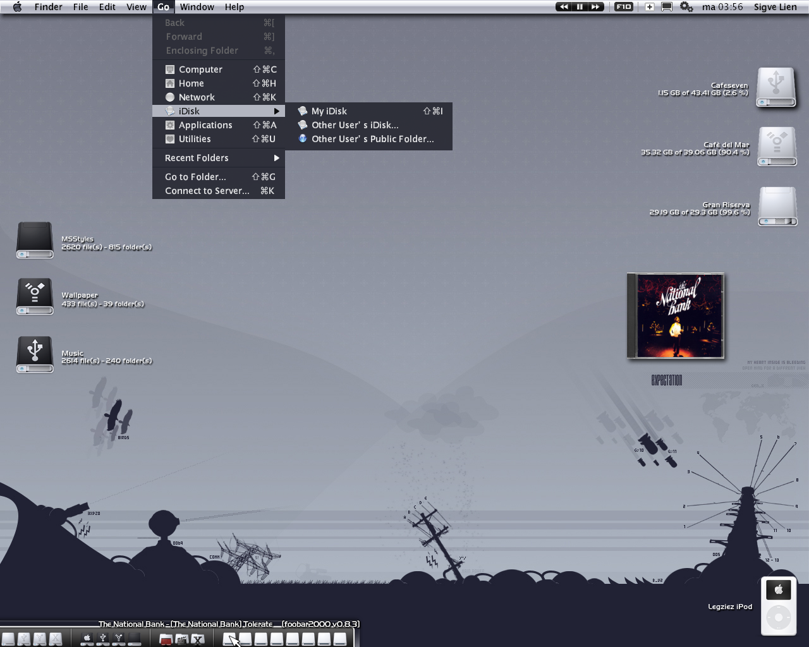Image resolution: width=809 pixels, height=647 pixels.
Task: Open the red folder dock icon
Action: click(x=166, y=639)
